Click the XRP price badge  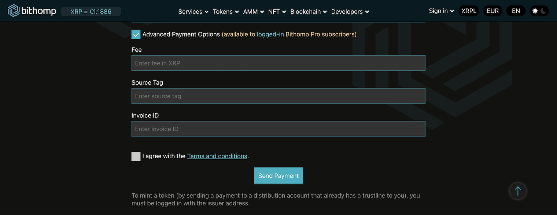click(x=91, y=11)
